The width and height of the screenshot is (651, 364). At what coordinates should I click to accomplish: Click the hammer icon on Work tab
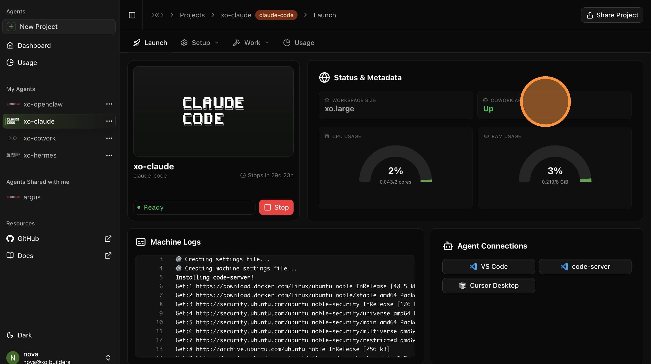tap(236, 43)
